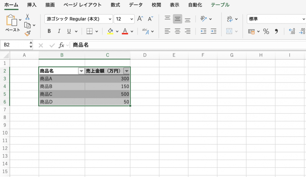Apply the yellow fill color swatch
The height and width of the screenshot is (177, 306).
point(110,31)
